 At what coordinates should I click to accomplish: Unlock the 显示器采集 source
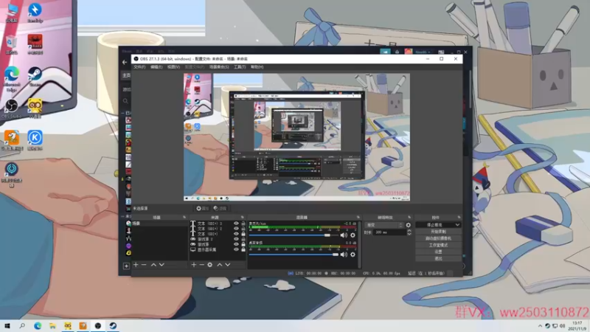pos(243,249)
